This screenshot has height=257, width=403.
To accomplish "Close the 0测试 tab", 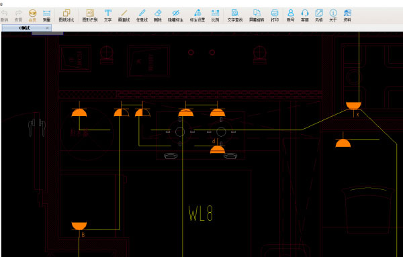I will (x=47, y=28).
